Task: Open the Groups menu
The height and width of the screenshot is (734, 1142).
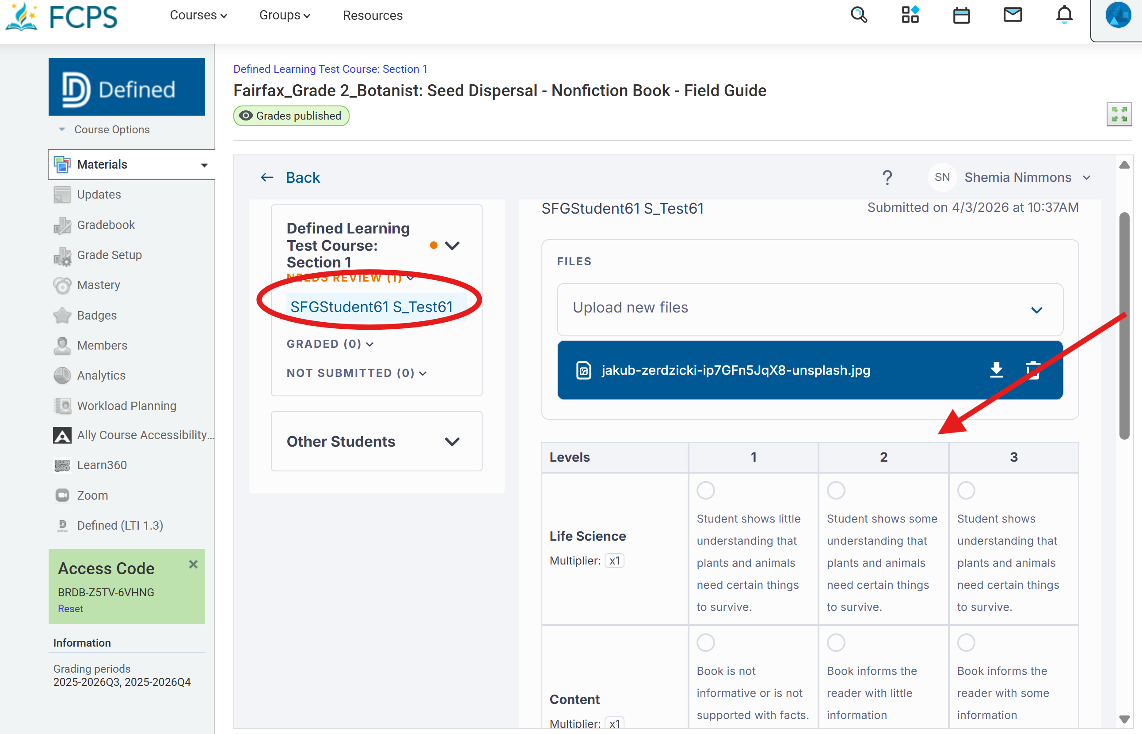Action: (285, 15)
